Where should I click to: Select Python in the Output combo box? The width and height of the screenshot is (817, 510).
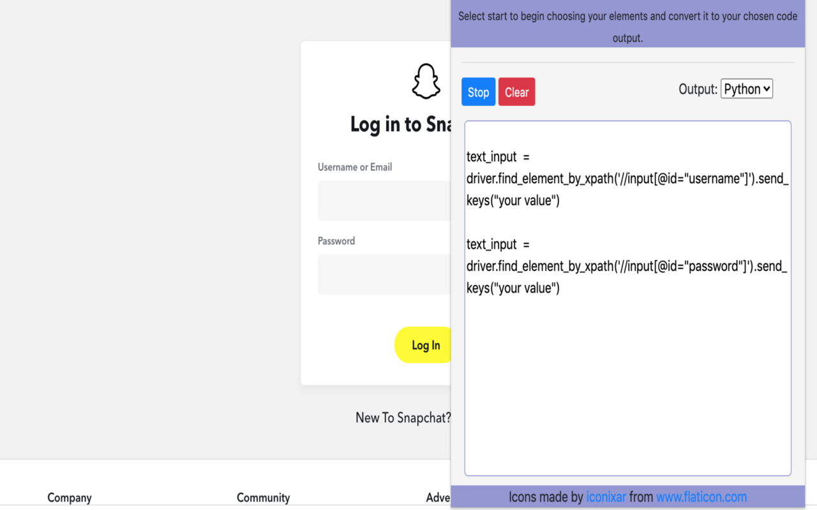click(746, 89)
